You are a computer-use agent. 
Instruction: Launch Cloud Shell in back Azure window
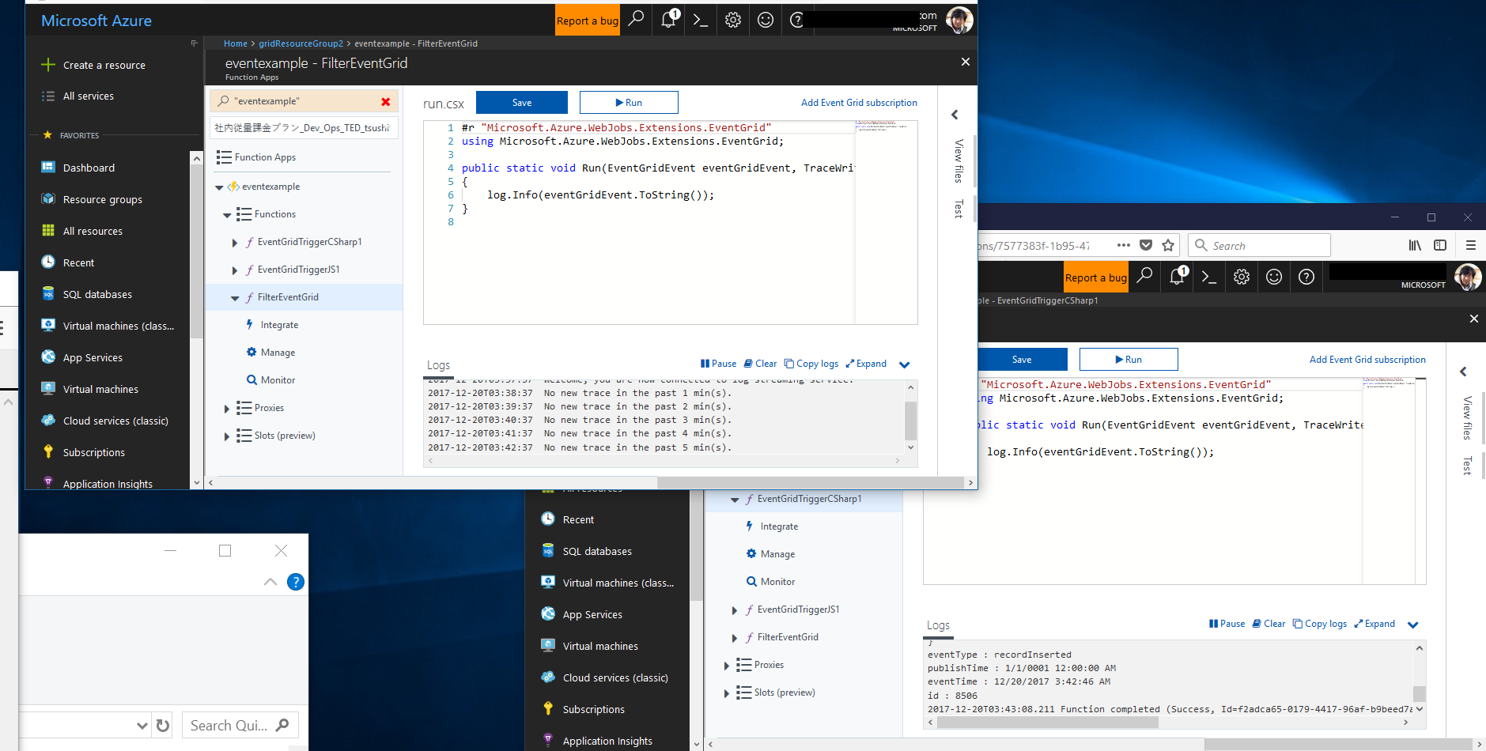tap(1209, 277)
